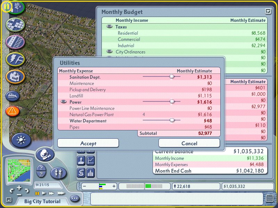Toggle the eye next to City Ordinances

point(109,52)
